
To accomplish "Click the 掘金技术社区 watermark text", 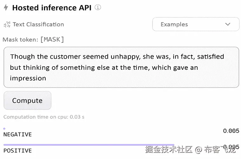I will [169, 149].
